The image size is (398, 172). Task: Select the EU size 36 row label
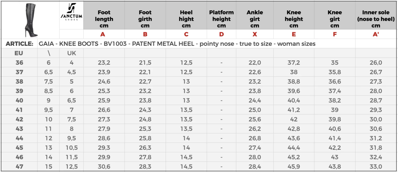coord(19,63)
